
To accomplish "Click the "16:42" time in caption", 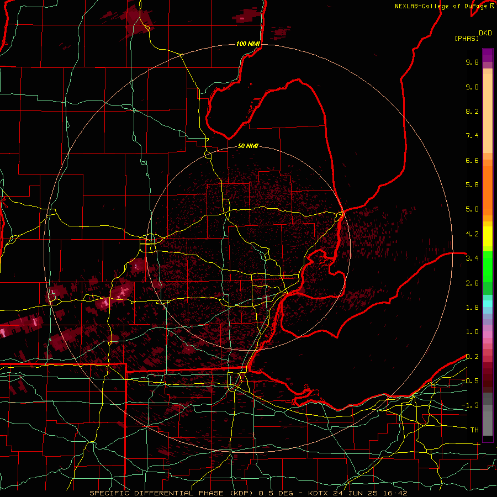I will tap(396, 493).
